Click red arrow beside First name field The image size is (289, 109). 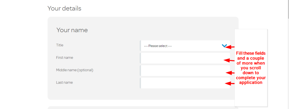(229, 60)
